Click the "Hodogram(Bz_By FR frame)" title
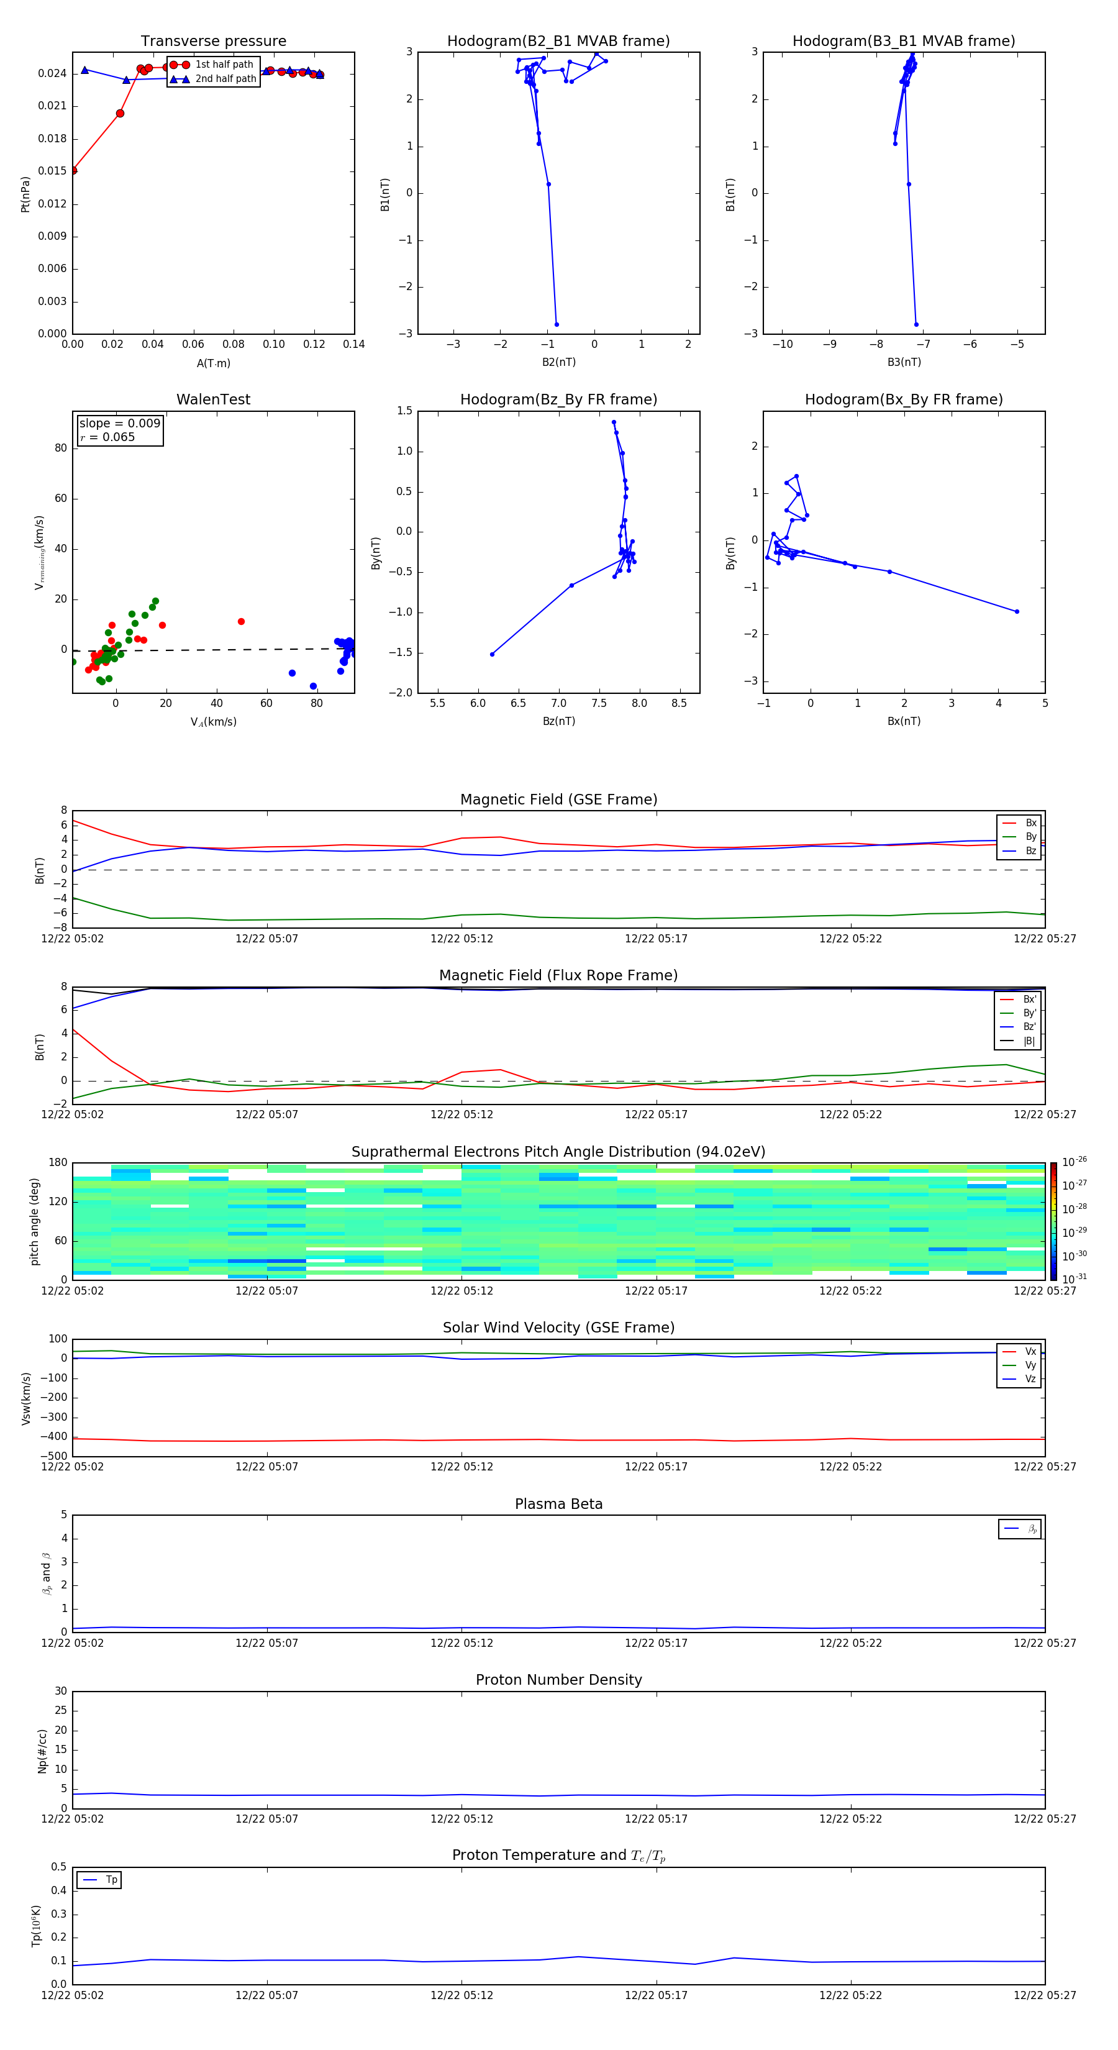Image resolution: width=1118 pixels, height=2050 pixels. [558, 399]
